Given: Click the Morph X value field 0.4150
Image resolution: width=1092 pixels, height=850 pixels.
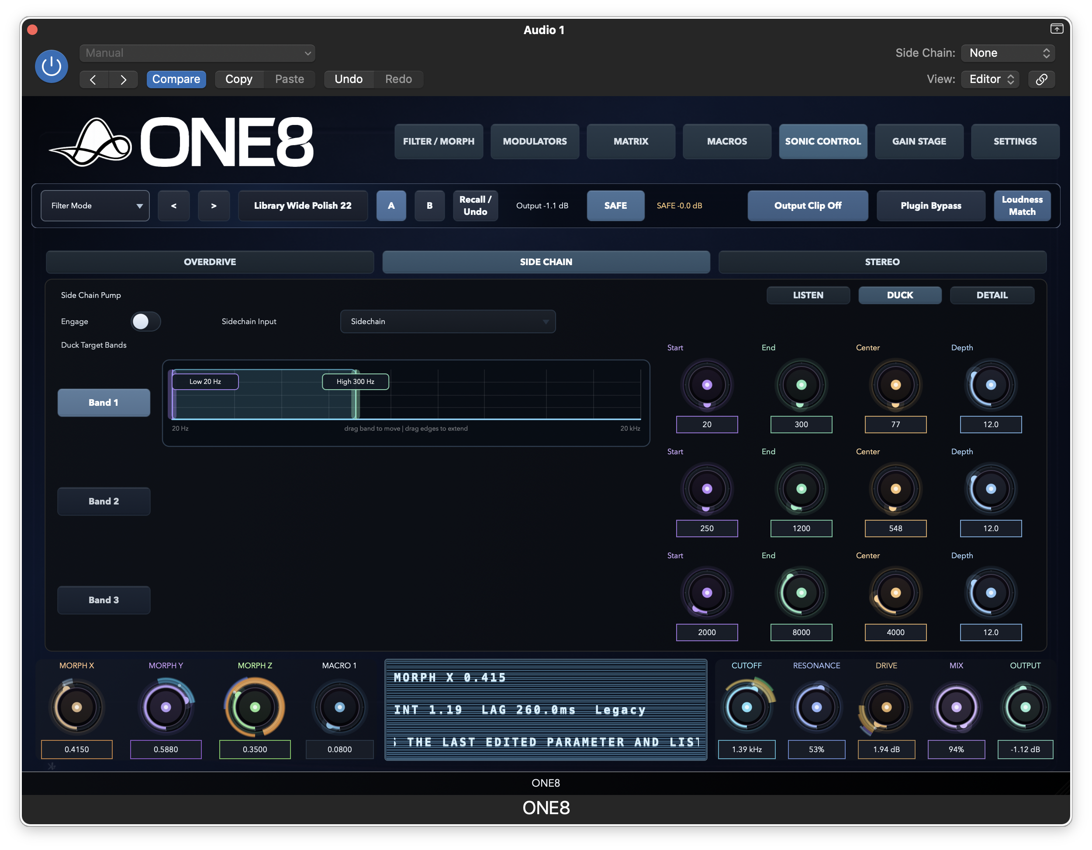Looking at the screenshot, I should point(76,750).
